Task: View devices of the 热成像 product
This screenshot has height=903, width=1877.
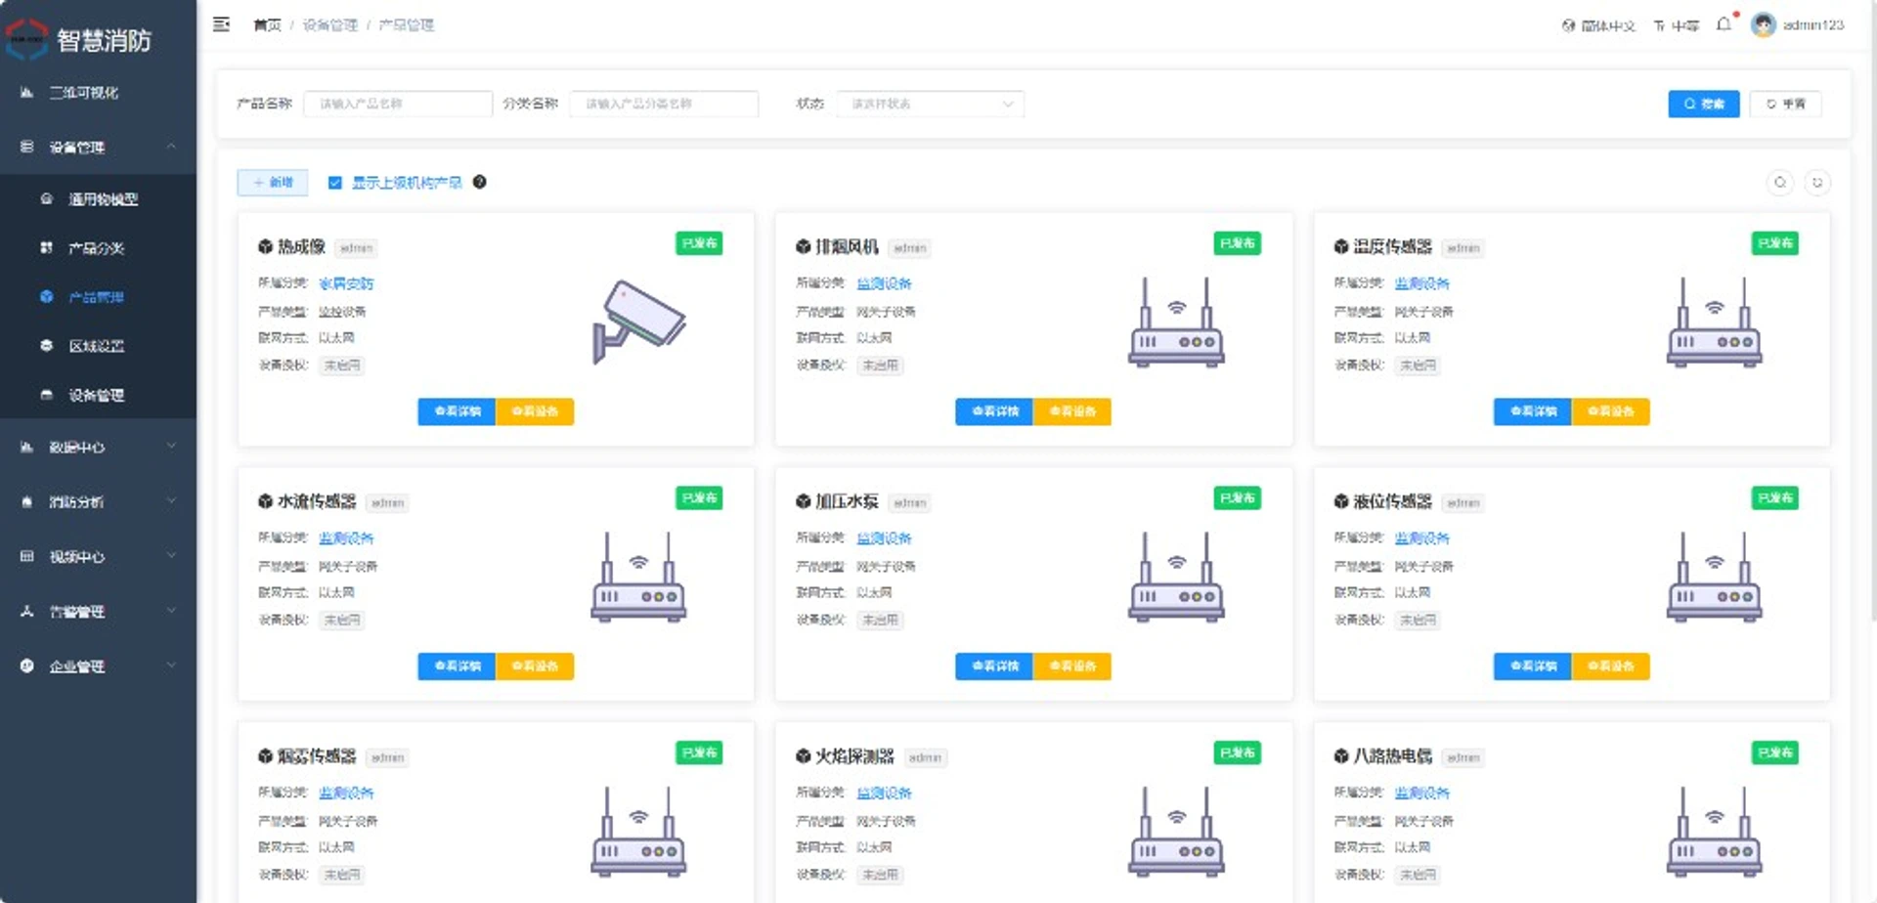Action: [x=535, y=411]
